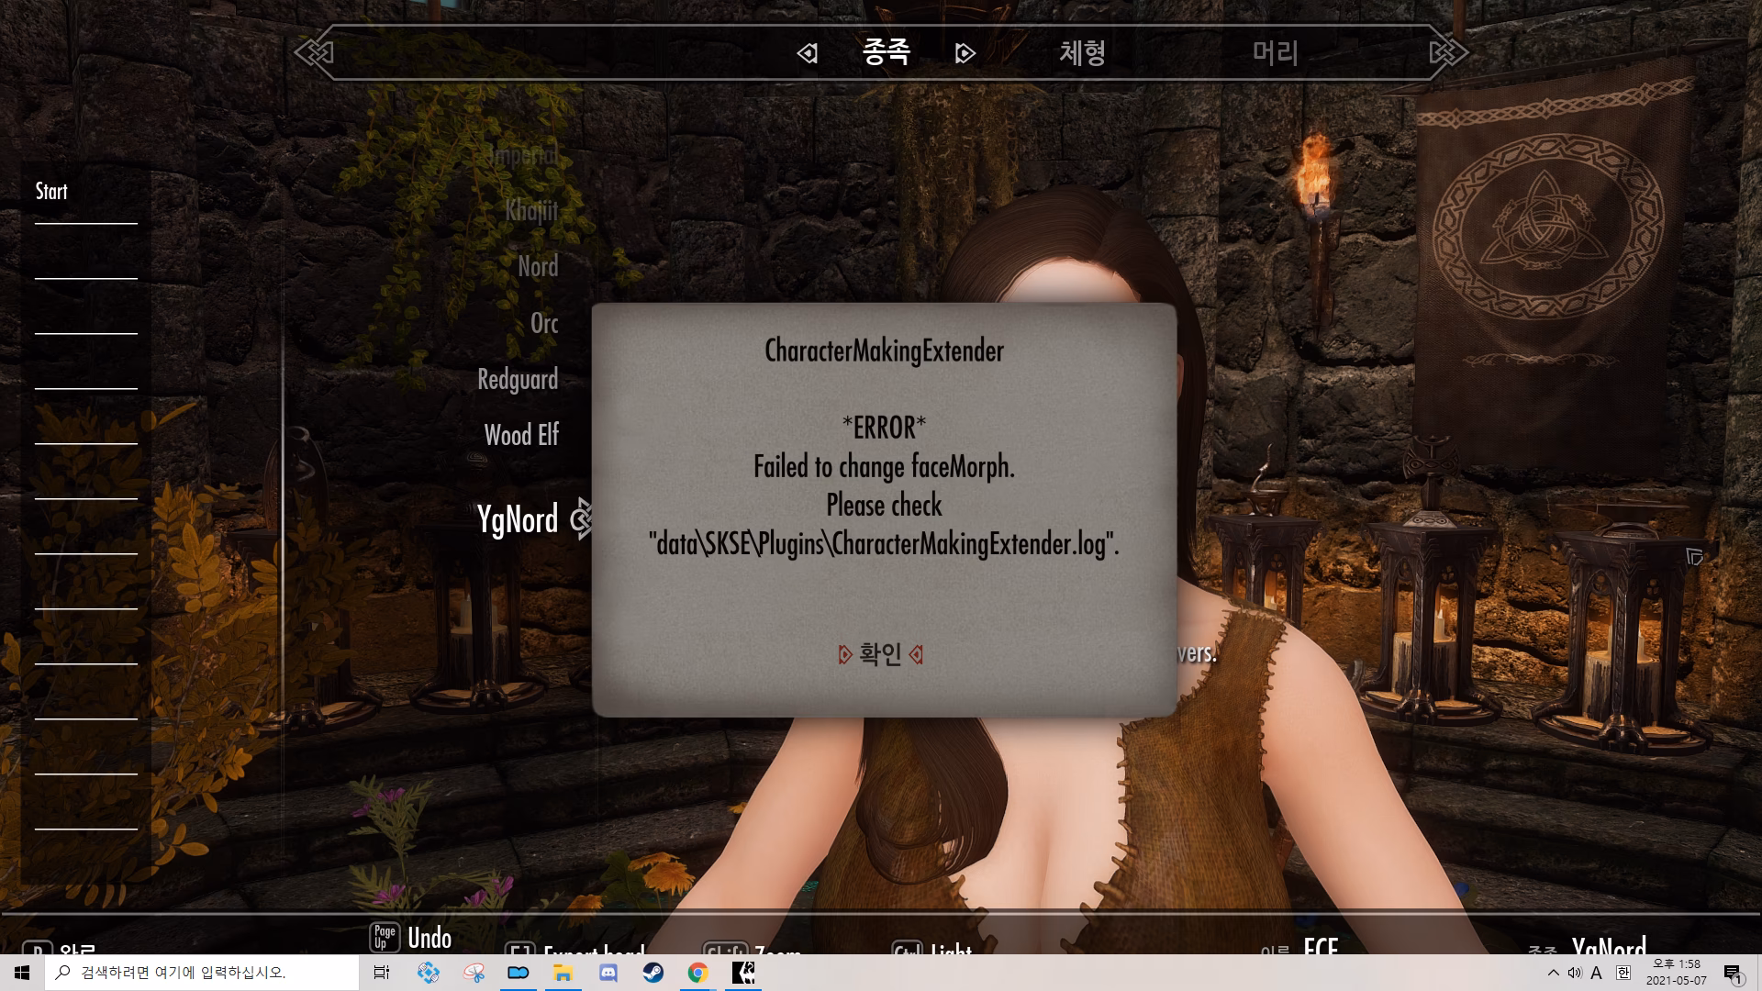Open the clock showing 오후 1:58
This screenshot has width=1762, height=991.
(1676, 973)
